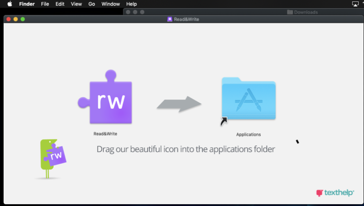The width and height of the screenshot is (364, 206).
Task: Click the blue Applications folder icon
Action: coord(249,99)
